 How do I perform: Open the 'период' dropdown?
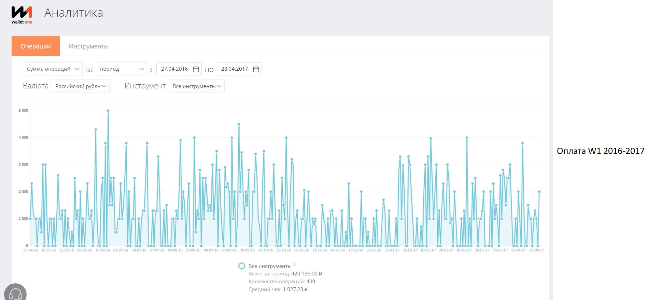pyautogui.click(x=121, y=69)
